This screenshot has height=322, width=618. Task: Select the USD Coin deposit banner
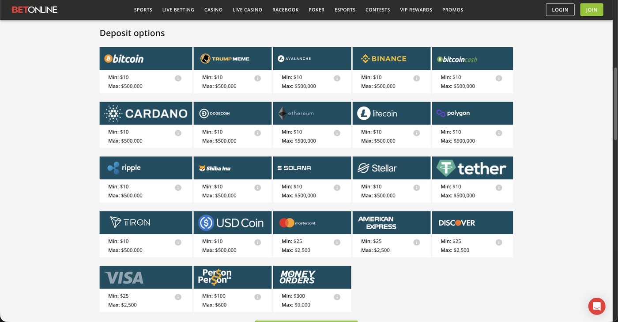click(x=233, y=223)
